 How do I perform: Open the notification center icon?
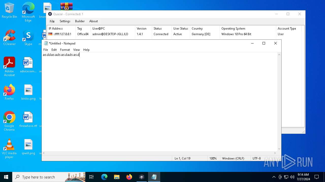point(317,177)
